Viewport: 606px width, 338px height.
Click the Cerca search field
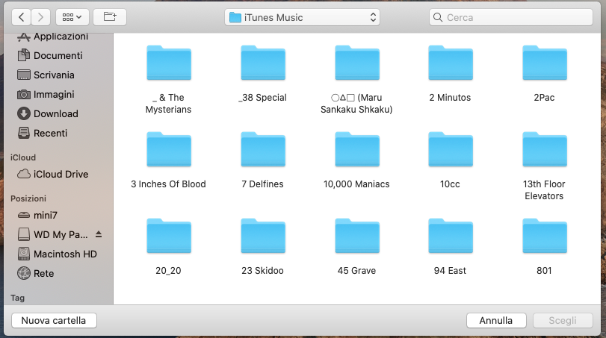click(511, 17)
